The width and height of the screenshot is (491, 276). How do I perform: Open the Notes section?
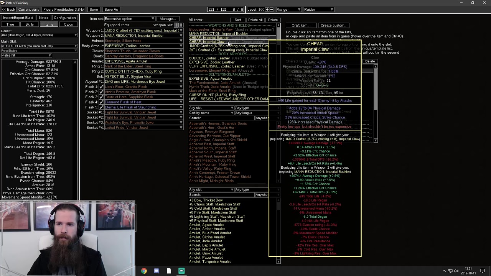click(x=43, y=18)
